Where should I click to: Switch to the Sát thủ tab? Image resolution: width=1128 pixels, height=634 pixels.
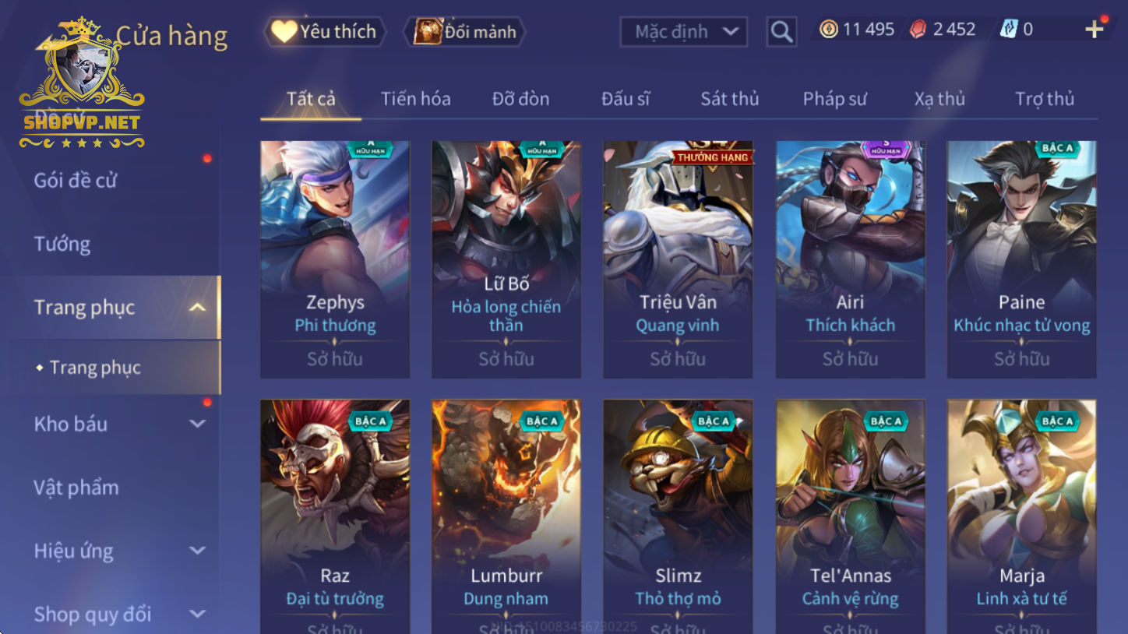(730, 99)
